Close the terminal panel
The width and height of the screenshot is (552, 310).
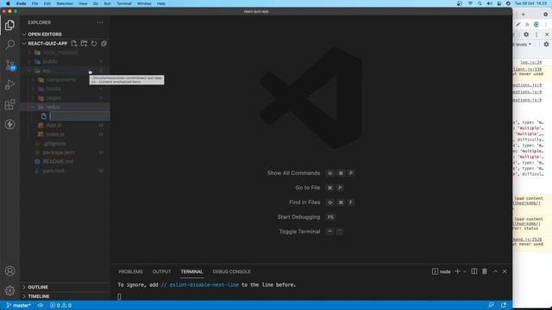(x=505, y=271)
